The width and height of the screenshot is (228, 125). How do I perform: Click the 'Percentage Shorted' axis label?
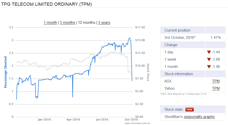[5, 72]
